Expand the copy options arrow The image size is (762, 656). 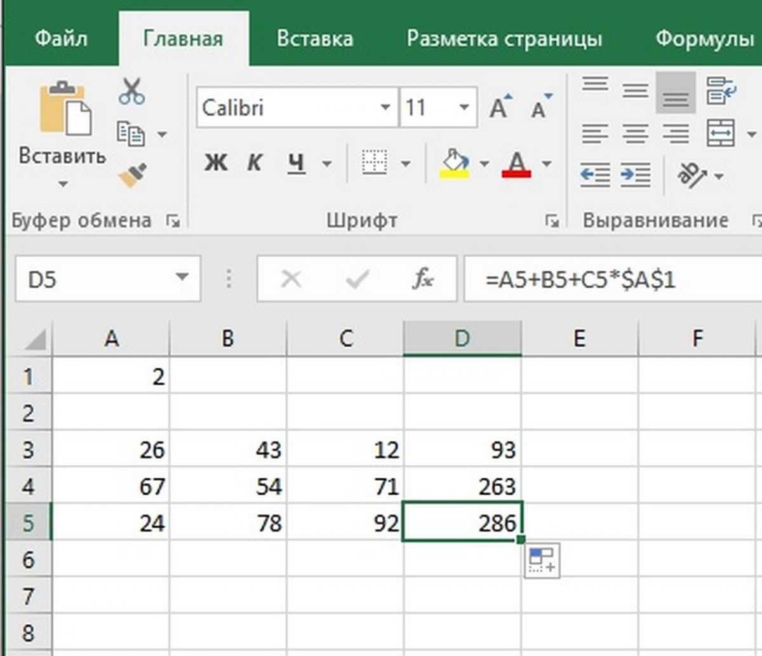(x=162, y=135)
